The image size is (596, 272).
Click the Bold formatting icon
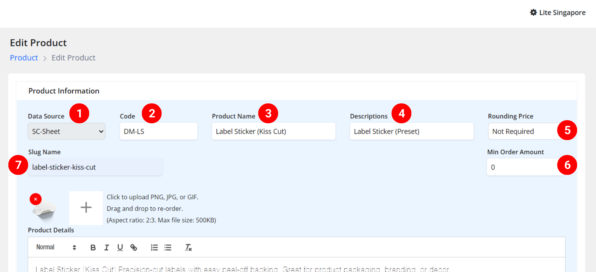[93, 247]
